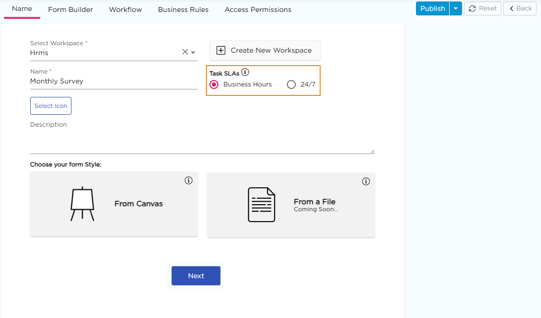
Task: Open the Workflow tab
Action: tap(126, 9)
